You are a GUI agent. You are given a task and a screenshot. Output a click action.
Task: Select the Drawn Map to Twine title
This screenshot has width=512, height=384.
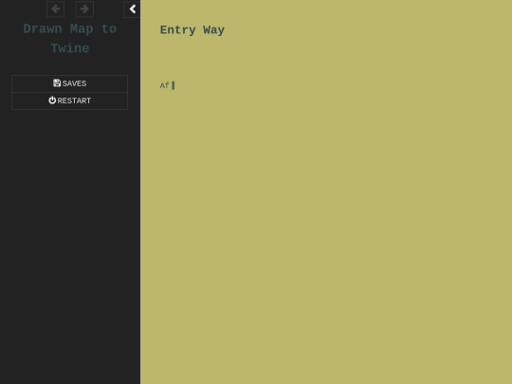tap(70, 39)
